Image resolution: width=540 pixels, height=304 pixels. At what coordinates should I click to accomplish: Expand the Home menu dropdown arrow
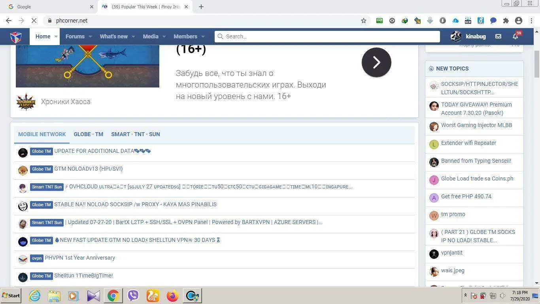click(56, 36)
